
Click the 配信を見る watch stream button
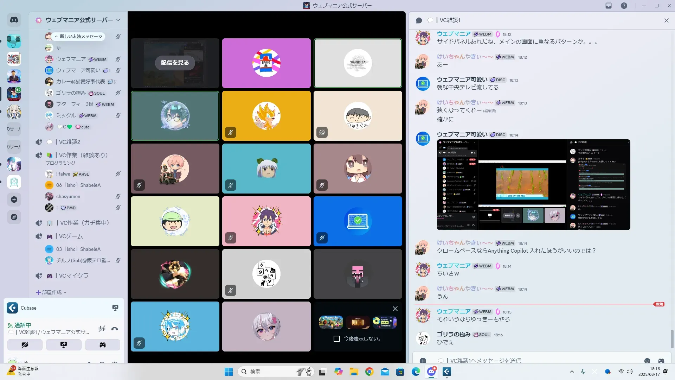pyautogui.click(x=175, y=63)
